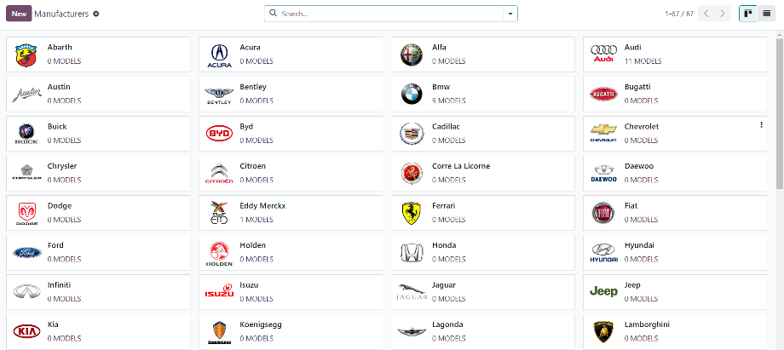Open the Manufacturers settings gear menu
Image resolution: width=784 pixels, height=350 pixels.
click(x=96, y=14)
